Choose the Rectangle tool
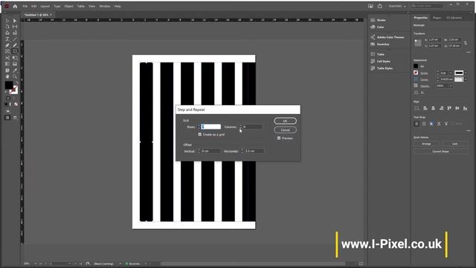Image resolution: width=476 pixels, height=268 pixels. pos(15,51)
